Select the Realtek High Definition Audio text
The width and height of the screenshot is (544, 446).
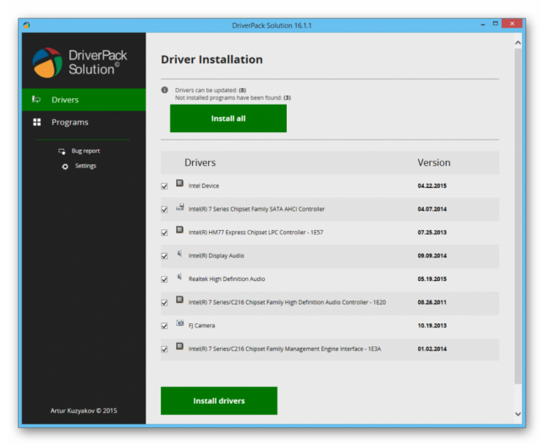tap(227, 278)
